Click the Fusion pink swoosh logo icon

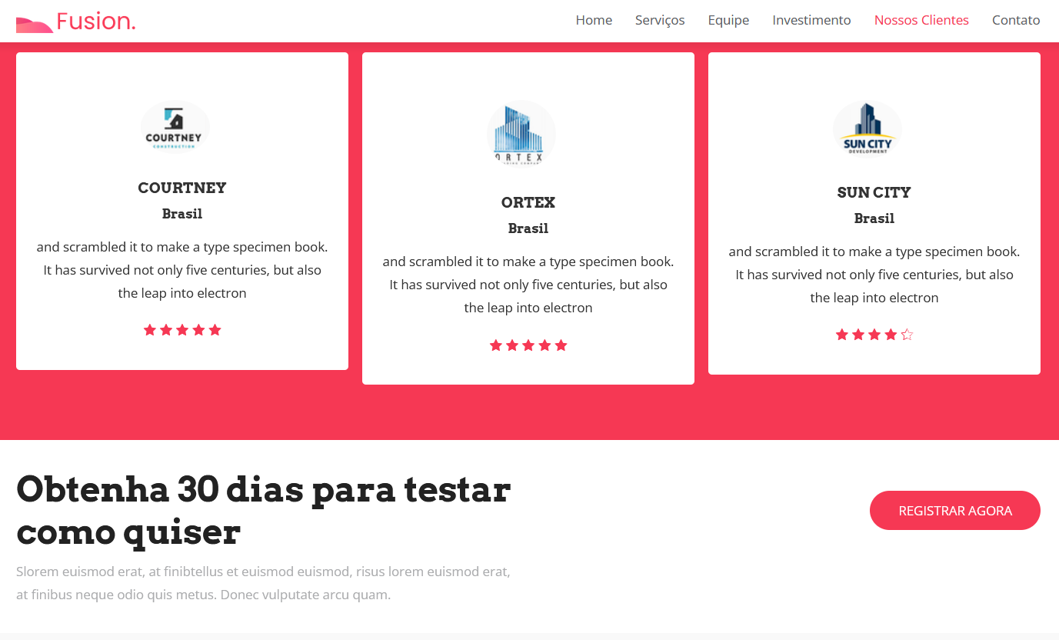coord(35,25)
